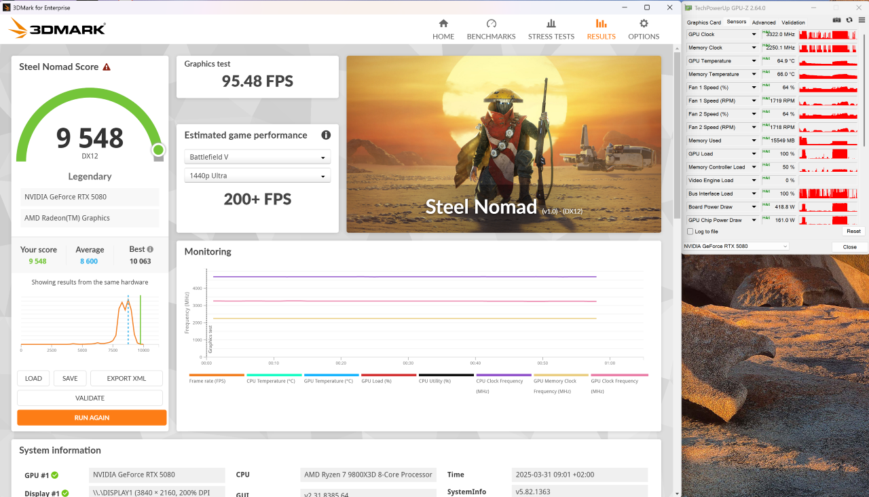
Task: Click the score gauge green dot
Action: (x=158, y=149)
